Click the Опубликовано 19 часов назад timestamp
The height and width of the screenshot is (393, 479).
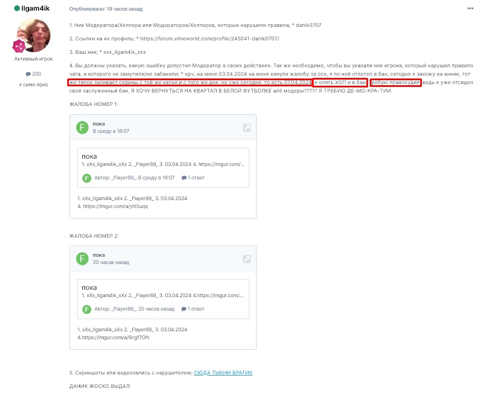coord(106,9)
